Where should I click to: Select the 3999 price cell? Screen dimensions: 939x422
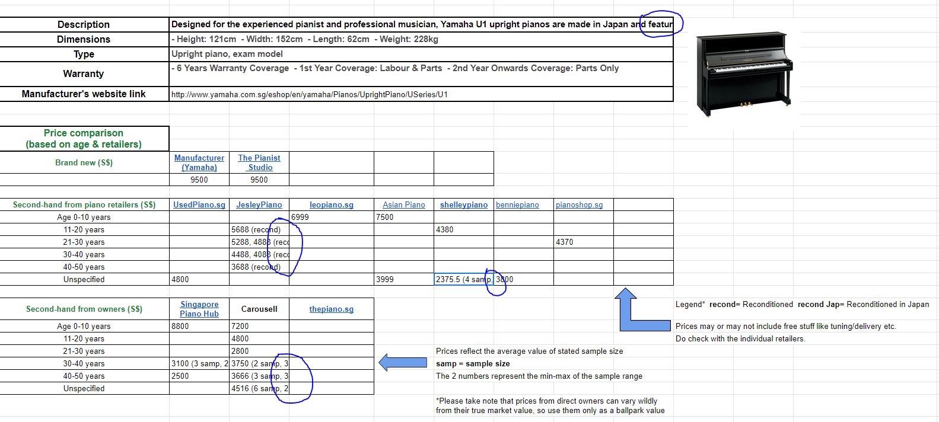tap(404, 279)
